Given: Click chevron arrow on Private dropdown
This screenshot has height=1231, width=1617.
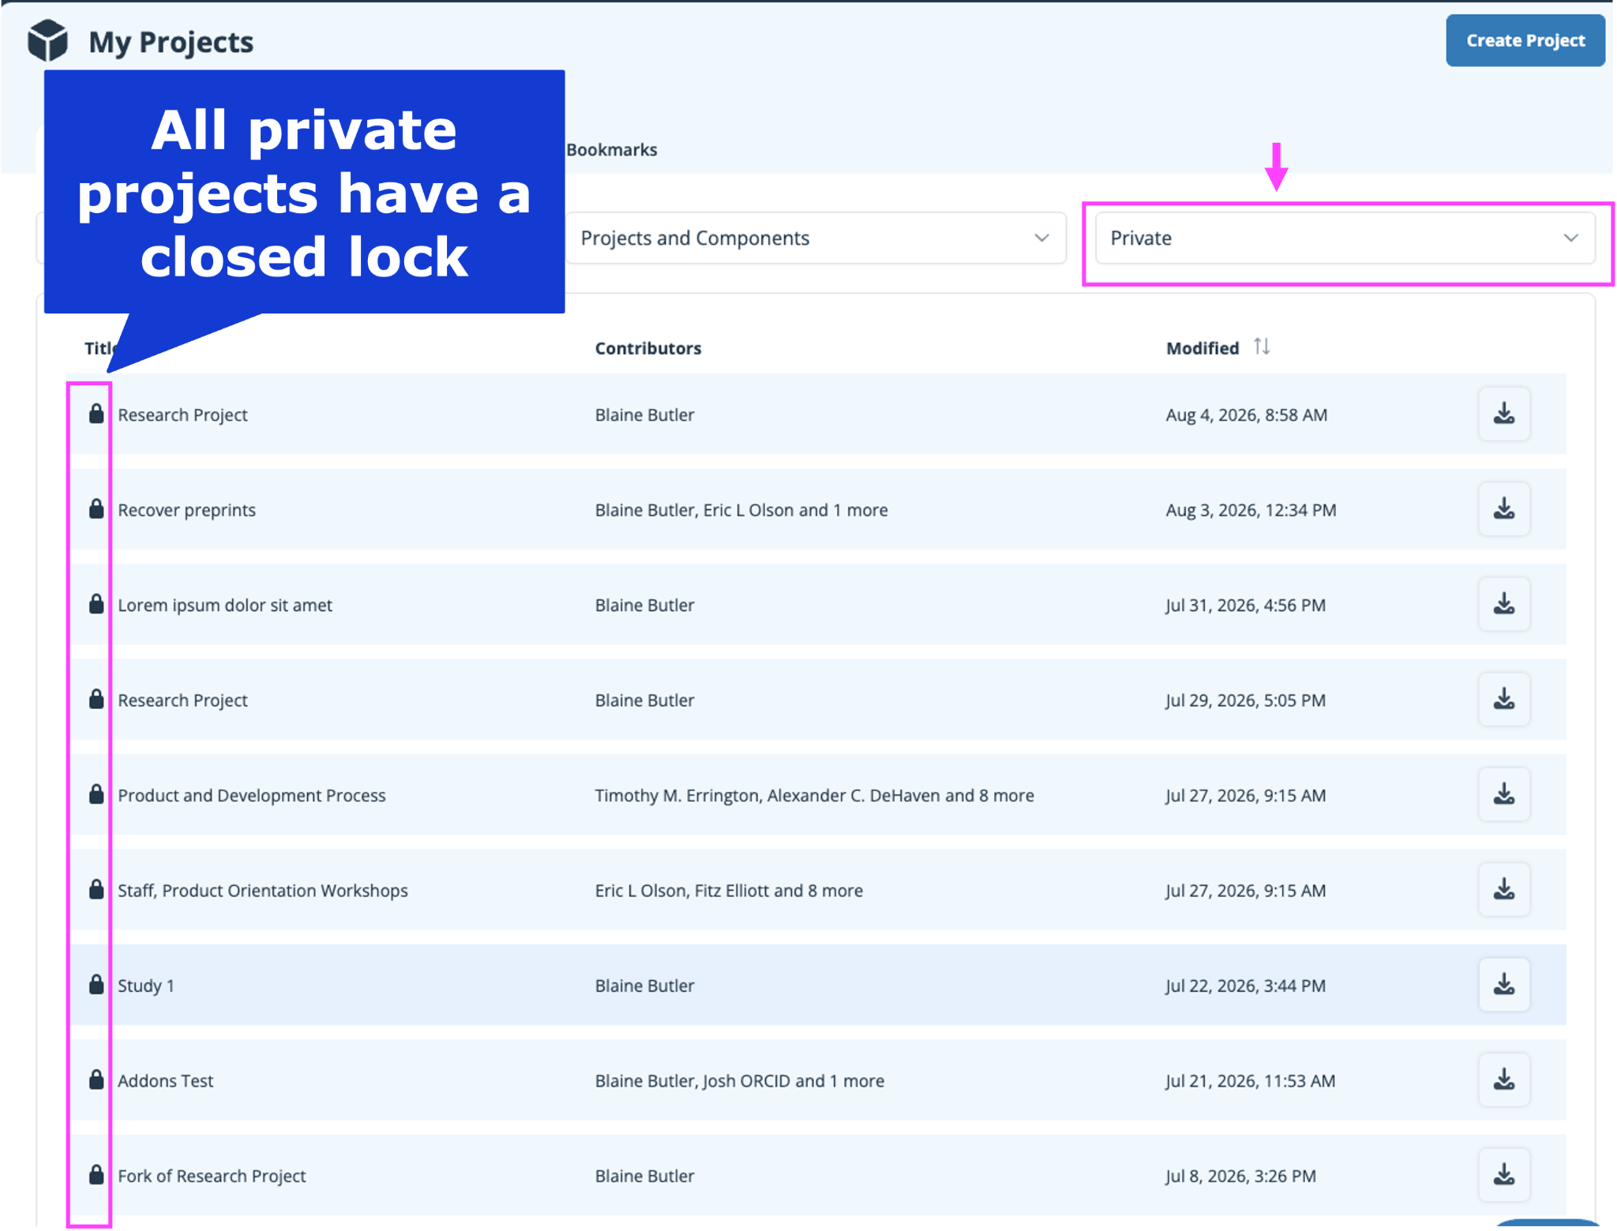Looking at the screenshot, I should [x=1570, y=238].
